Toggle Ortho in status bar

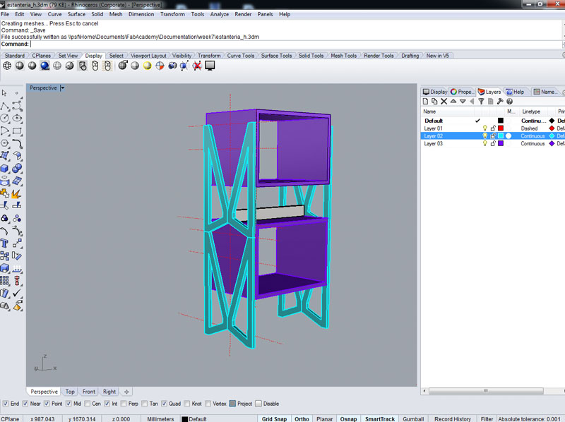[302, 418]
